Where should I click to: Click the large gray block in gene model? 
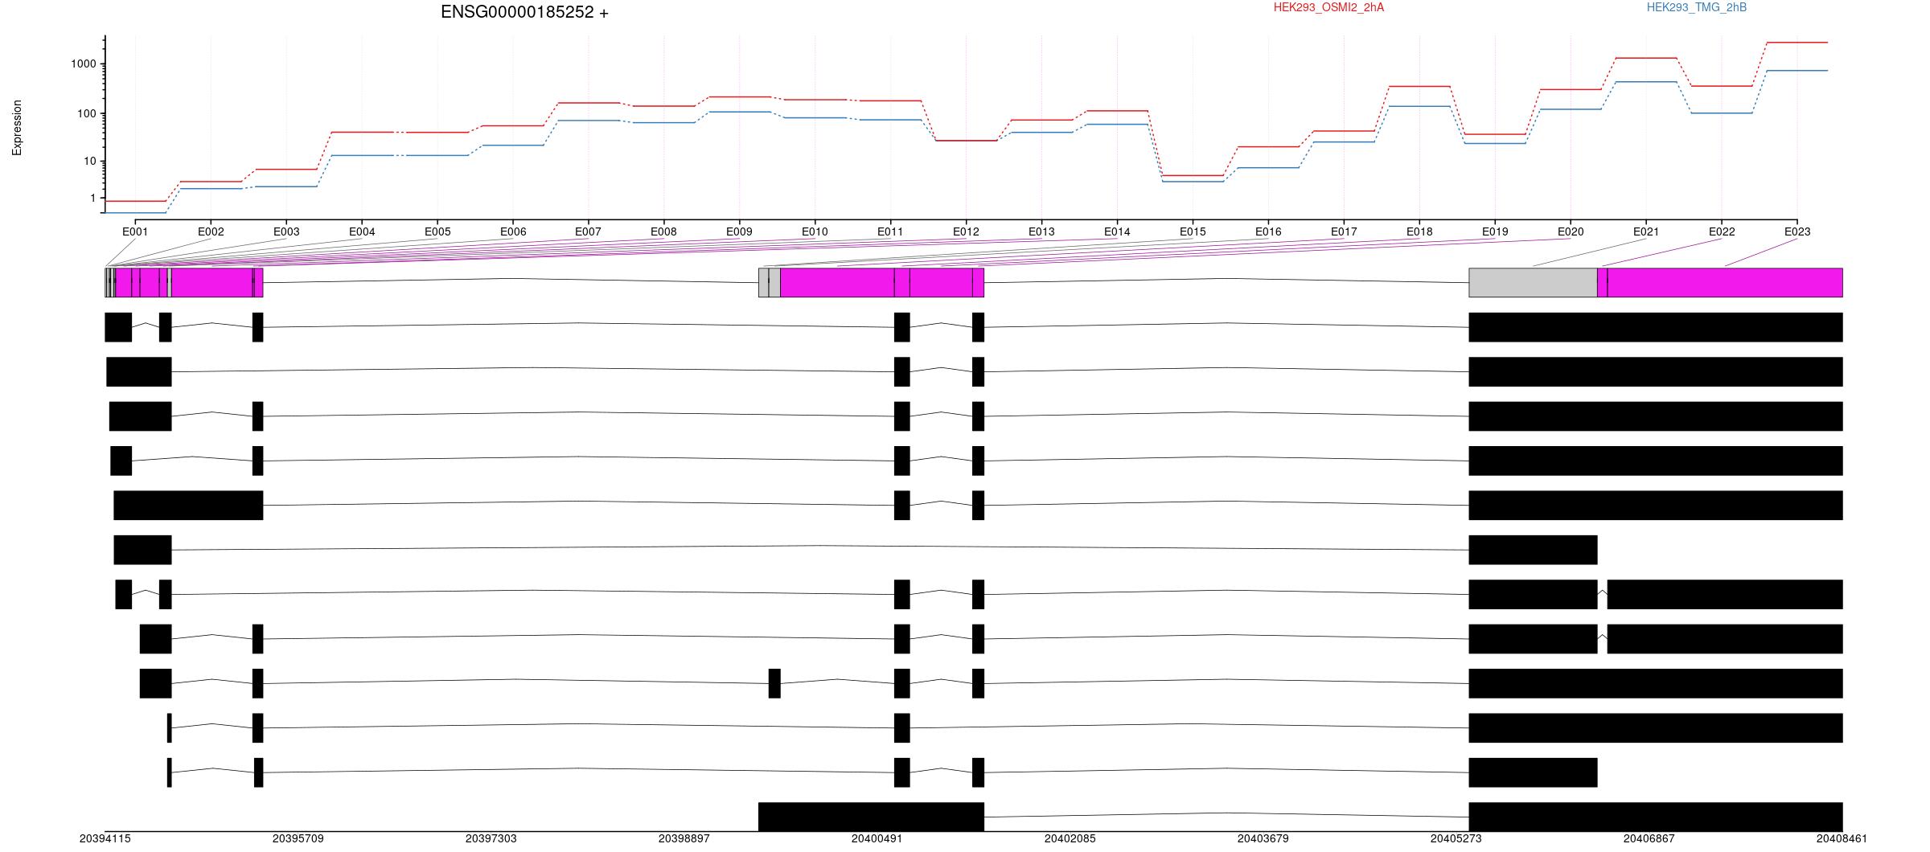1533,283
